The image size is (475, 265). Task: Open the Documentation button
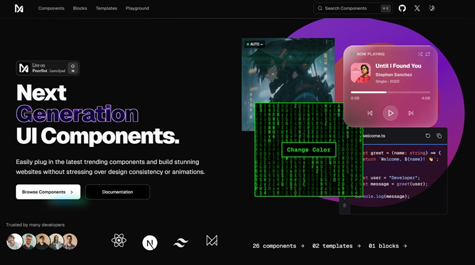pyautogui.click(x=118, y=192)
